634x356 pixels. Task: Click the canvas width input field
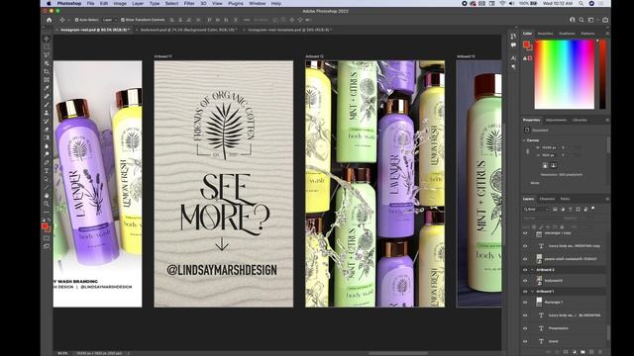coord(549,147)
